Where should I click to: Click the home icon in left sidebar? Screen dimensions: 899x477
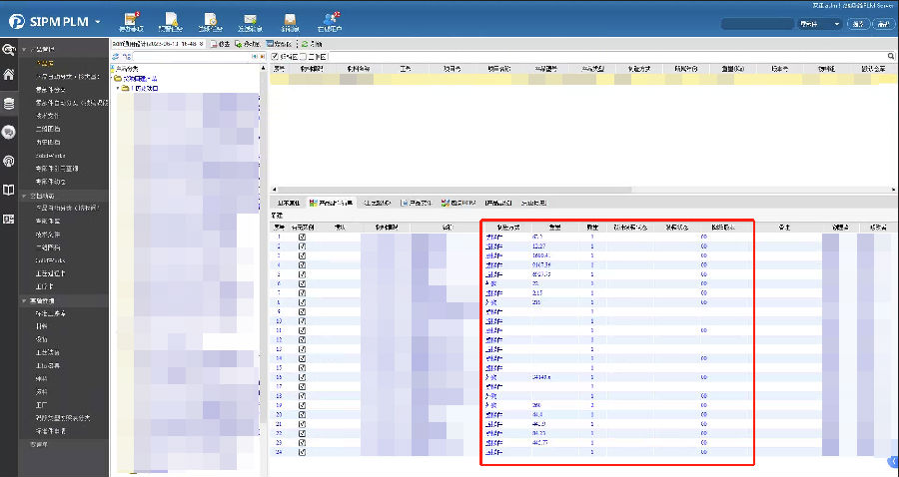coord(9,75)
